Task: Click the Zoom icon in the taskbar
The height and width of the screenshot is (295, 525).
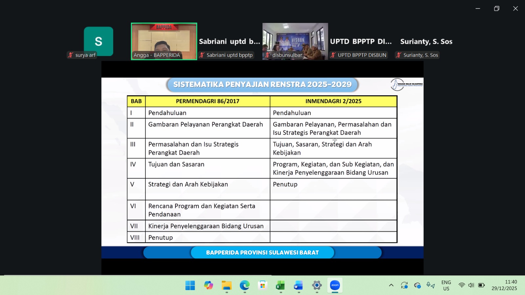Action: tap(335, 285)
